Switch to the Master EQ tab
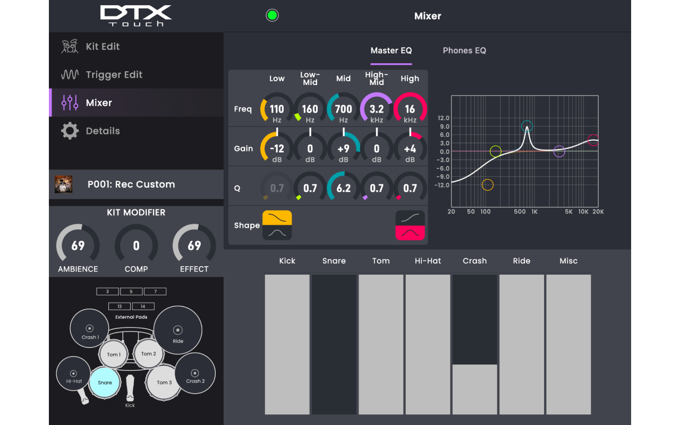This screenshot has height=425, width=680. point(391,51)
